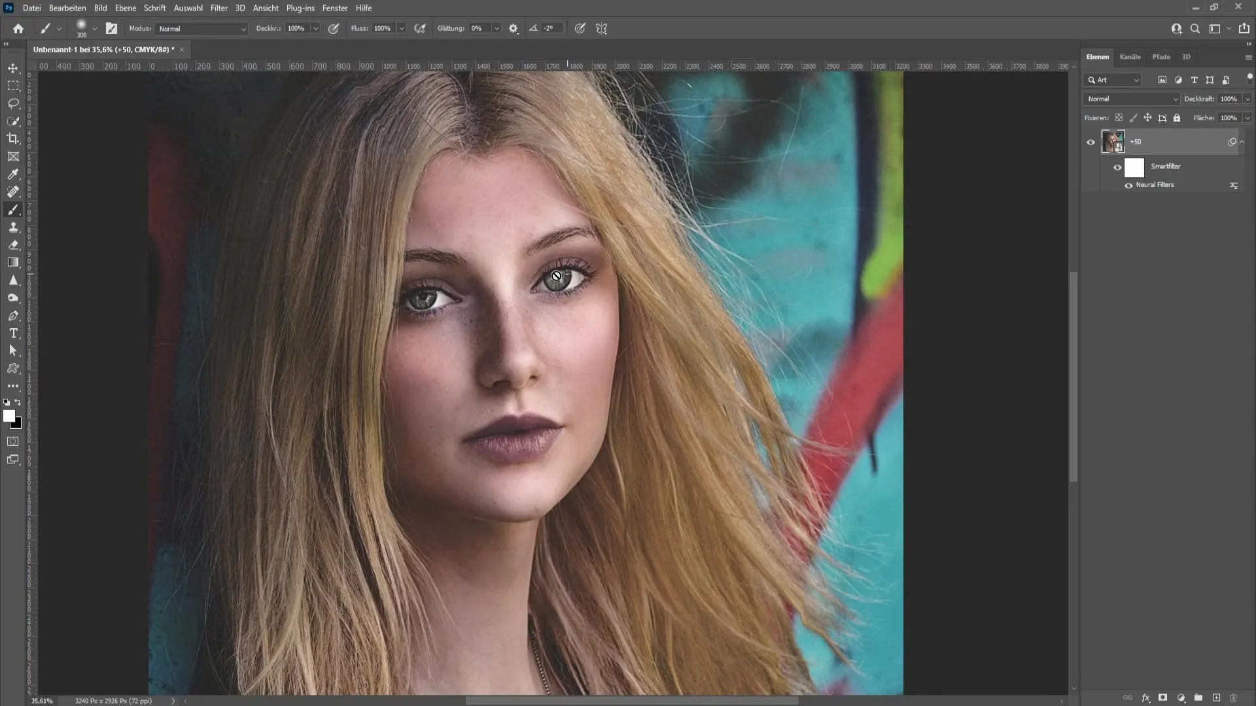Select the Lasso tool
1256x706 pixels.
pyautogui.click(x=13, y=103)
